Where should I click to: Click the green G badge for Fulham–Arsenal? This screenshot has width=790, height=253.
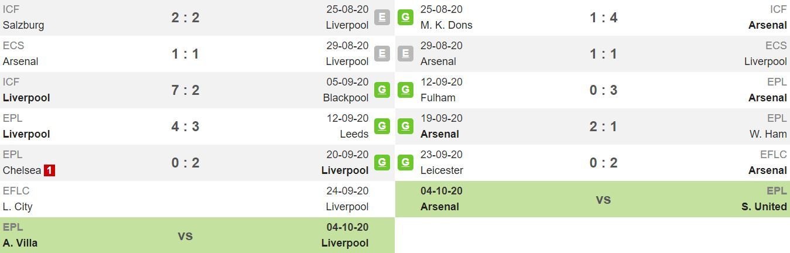(405, 90)
